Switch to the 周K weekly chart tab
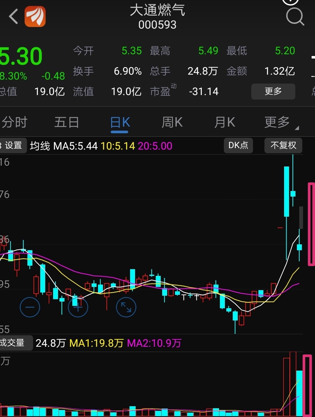This screenshot has height=417, width=315. [172, 122]
